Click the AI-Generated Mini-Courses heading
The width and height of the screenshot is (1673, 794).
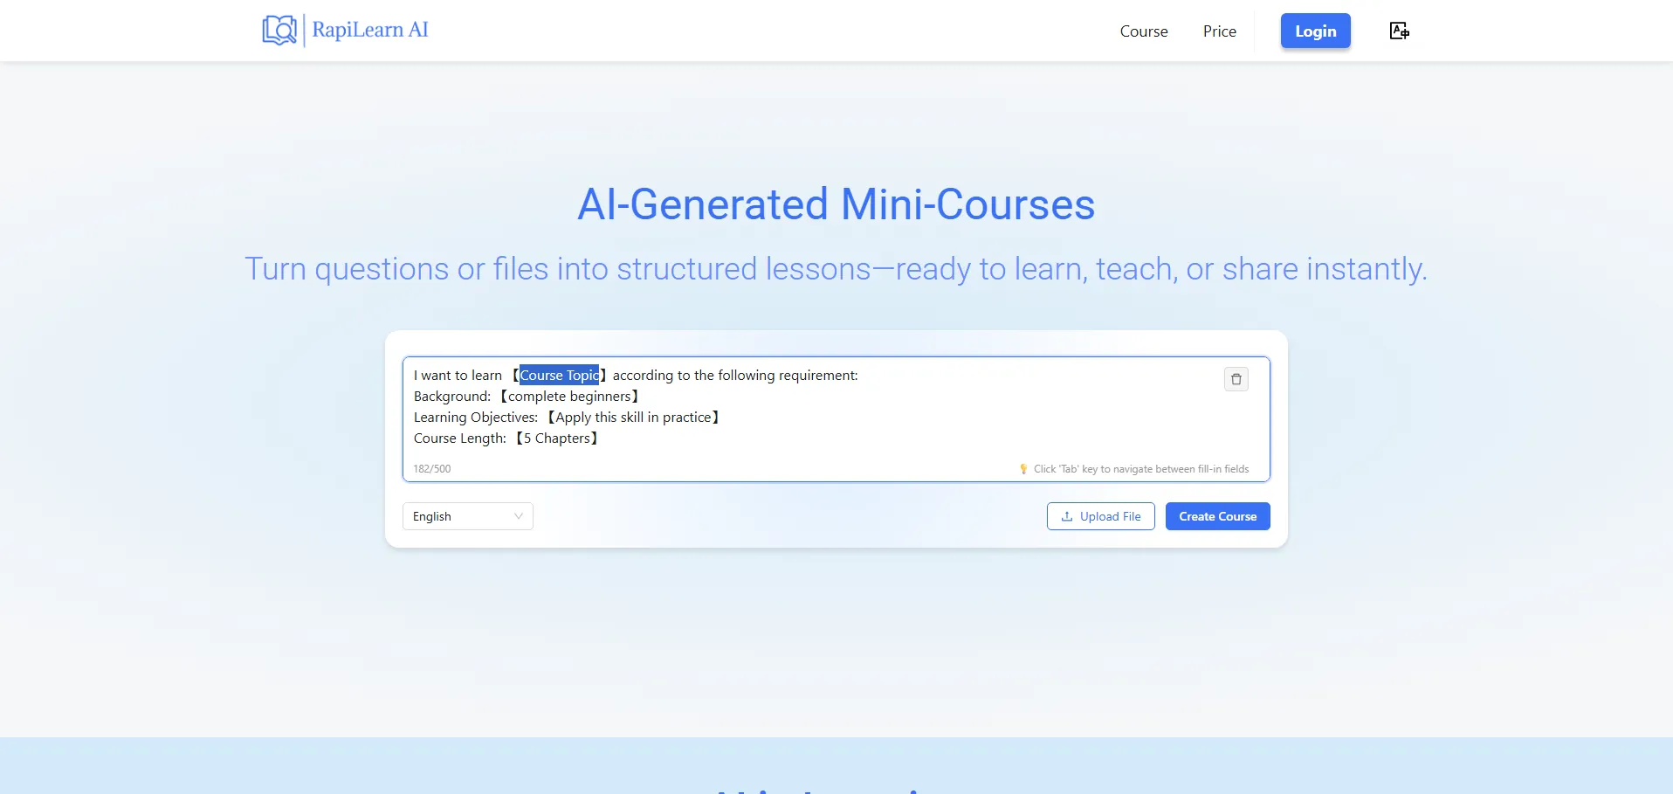coord(836,205)
